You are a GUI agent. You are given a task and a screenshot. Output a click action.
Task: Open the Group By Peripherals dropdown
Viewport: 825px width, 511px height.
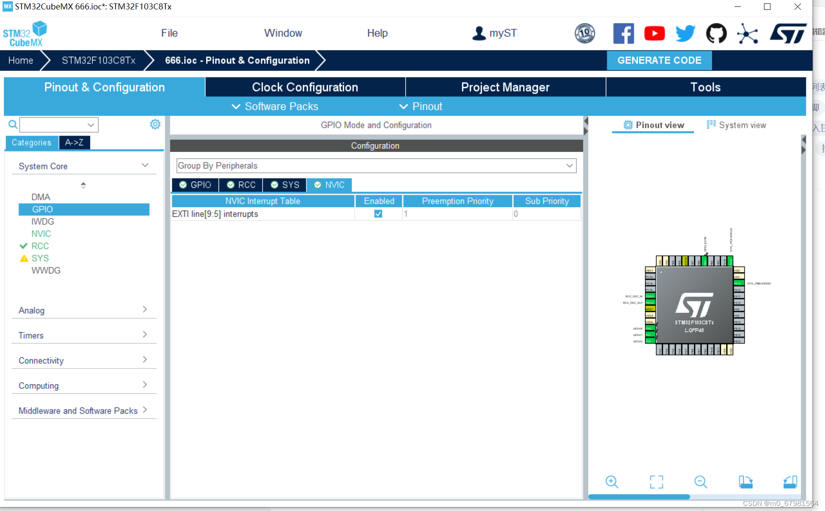tap(376, 166)
